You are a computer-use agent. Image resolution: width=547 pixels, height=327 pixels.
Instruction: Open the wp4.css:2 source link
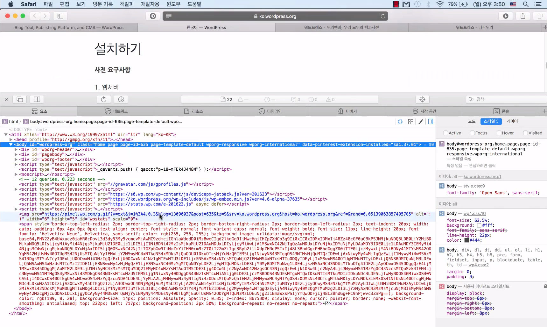coord(478,265)
